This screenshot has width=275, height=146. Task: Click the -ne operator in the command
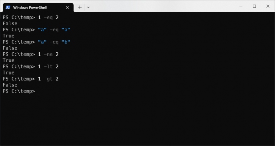(48, 54)
